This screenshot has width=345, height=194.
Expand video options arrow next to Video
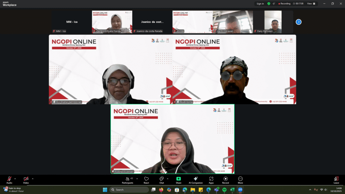point(33,179)
